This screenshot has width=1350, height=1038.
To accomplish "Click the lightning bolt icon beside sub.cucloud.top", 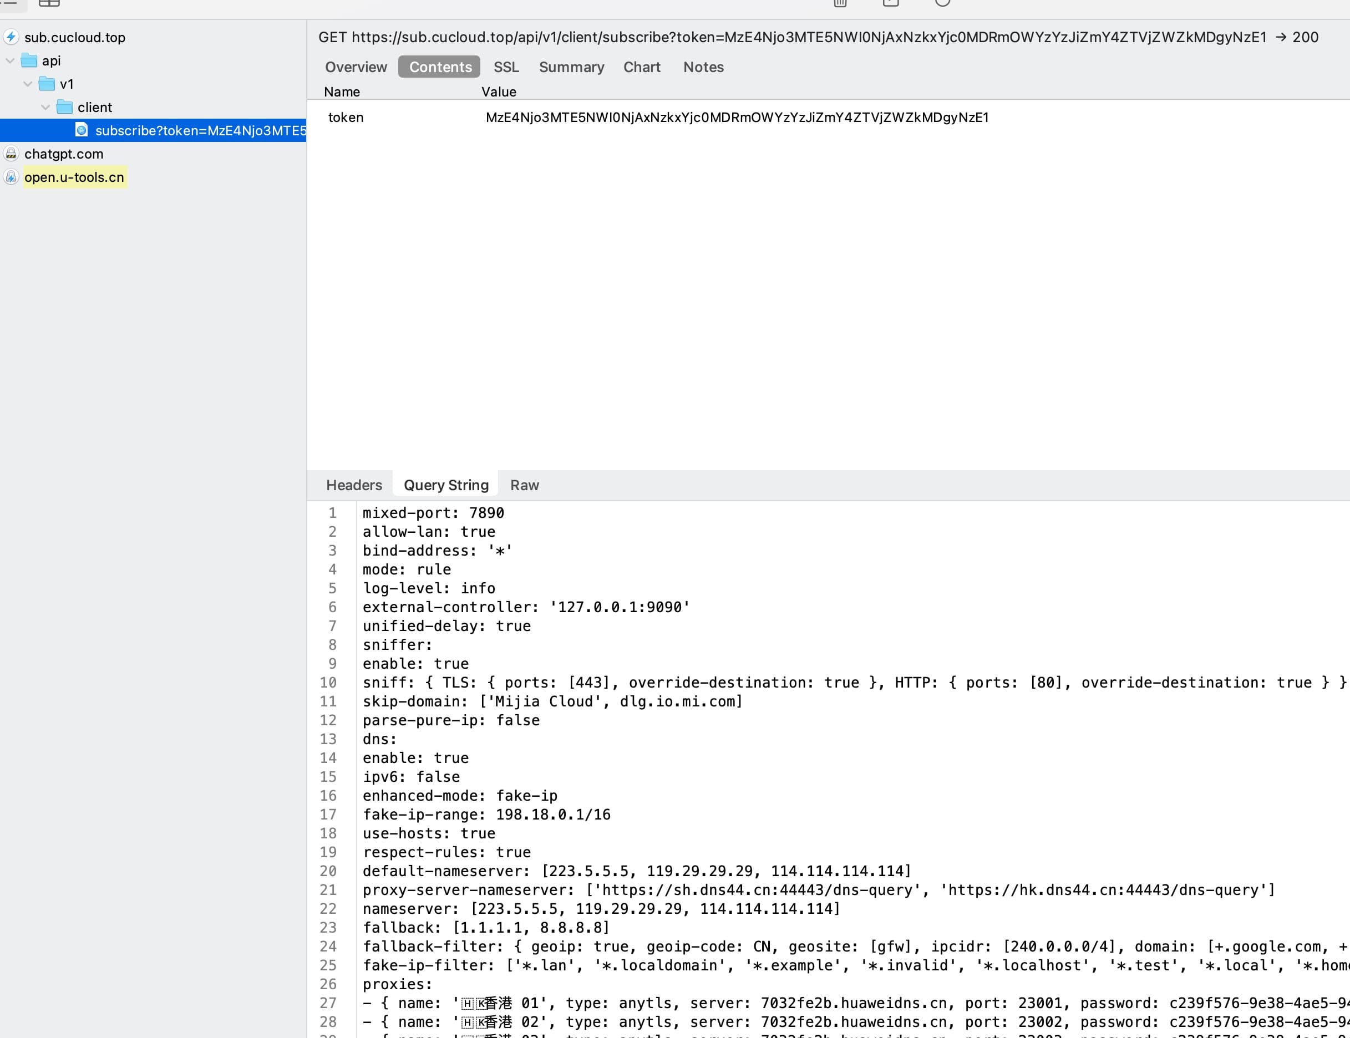I will tap(11, 37).
